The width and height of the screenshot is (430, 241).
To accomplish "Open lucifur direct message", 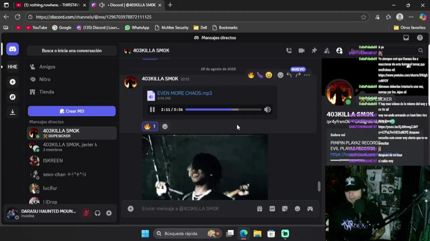I will click(x=72, y=188).
